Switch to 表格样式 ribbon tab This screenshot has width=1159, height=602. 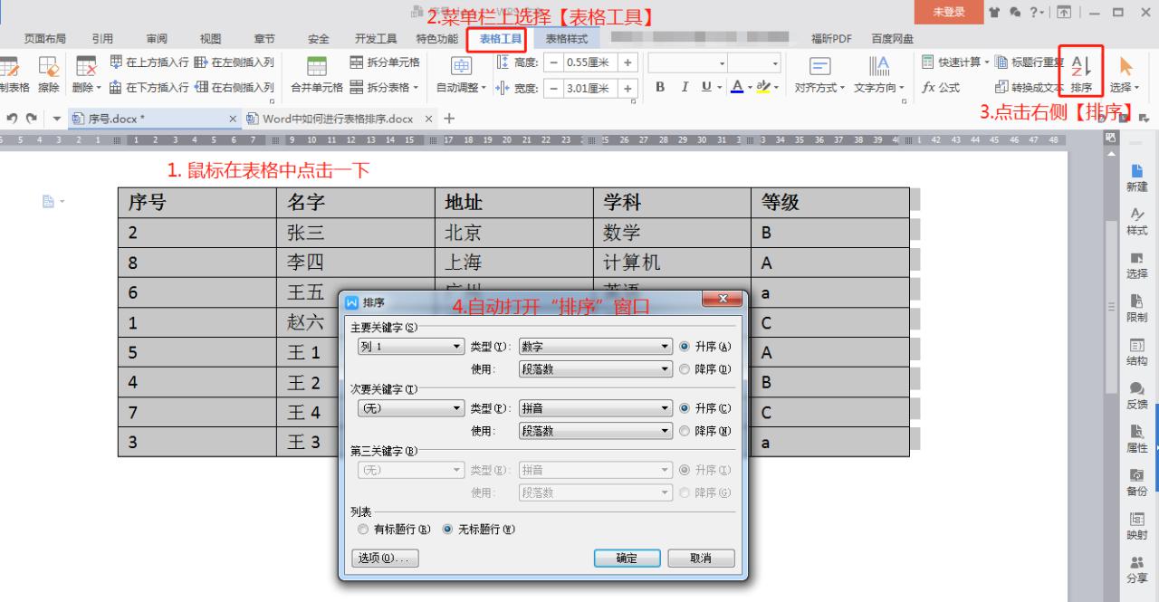coord(567,39)
